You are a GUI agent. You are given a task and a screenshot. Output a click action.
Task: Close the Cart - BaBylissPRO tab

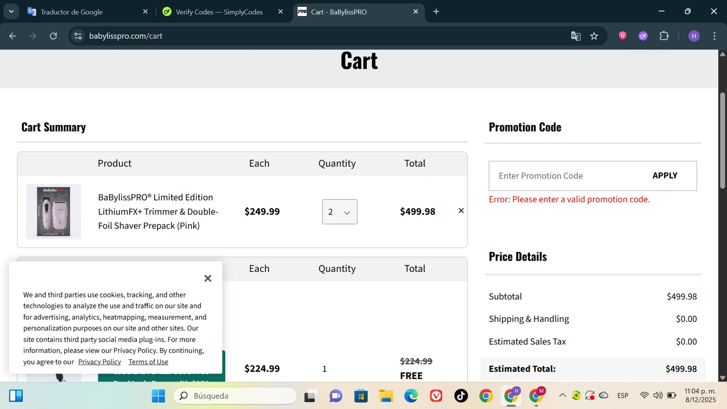pos(416,12)
